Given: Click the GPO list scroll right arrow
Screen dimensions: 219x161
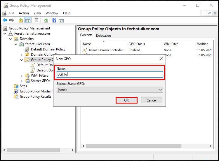Looking at the screenshot, I should [x=211, y=146].
